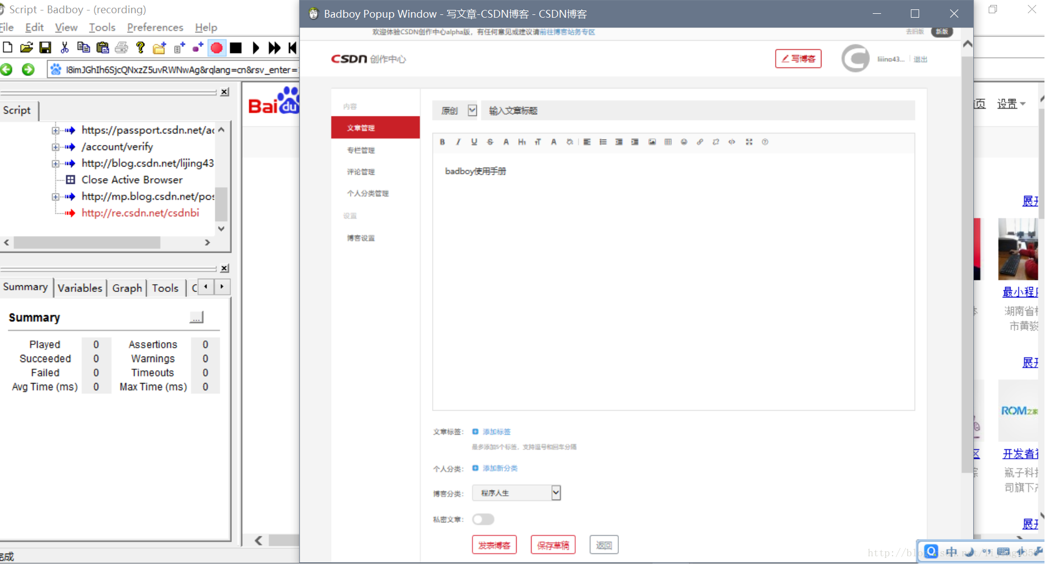The height and width of the screenshot is (564, 1045).
Task: Expand the mp.blog.csdn.net script node
Action: (55, 197)
